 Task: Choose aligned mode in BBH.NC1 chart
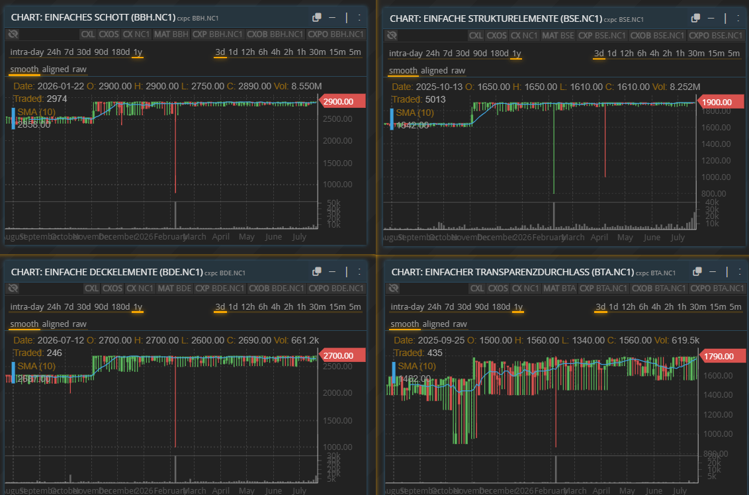(x=56, y=69)
